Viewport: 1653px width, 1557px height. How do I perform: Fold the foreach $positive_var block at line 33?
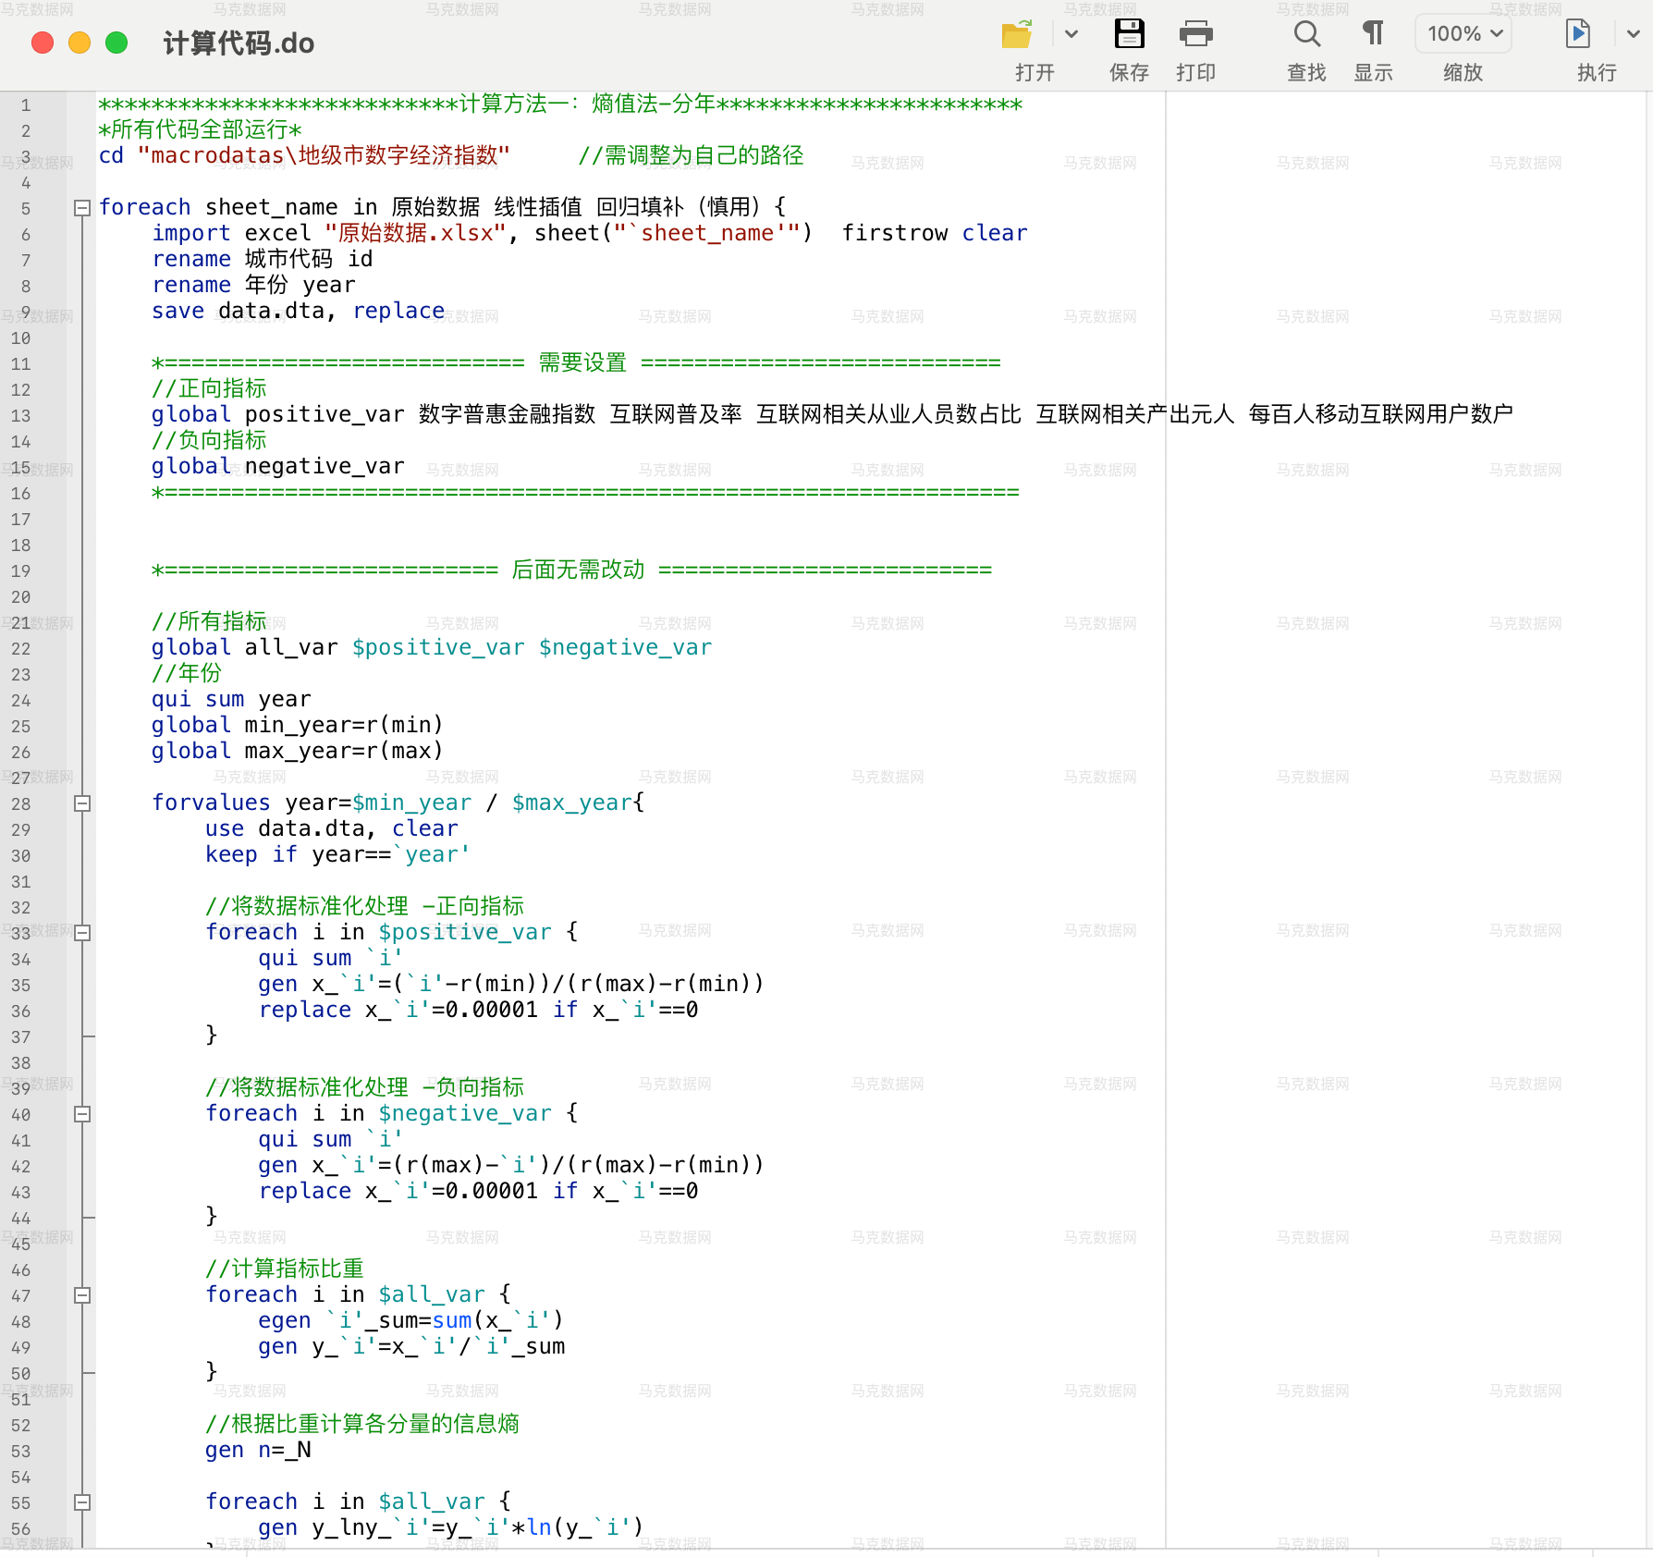(82, 933)
